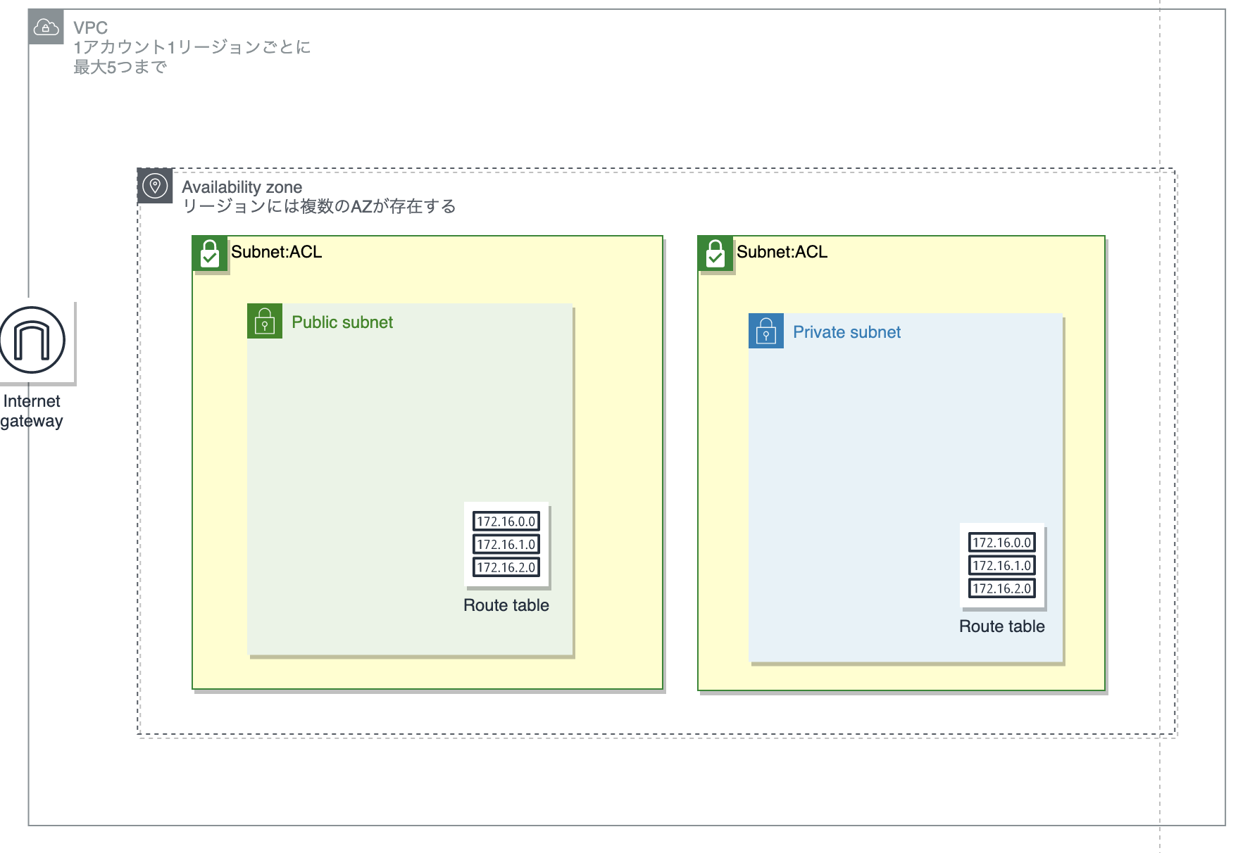Viewport: 1238px width, 853px height.
Task: Click the Public subnet route table icon
Action: 506,544
